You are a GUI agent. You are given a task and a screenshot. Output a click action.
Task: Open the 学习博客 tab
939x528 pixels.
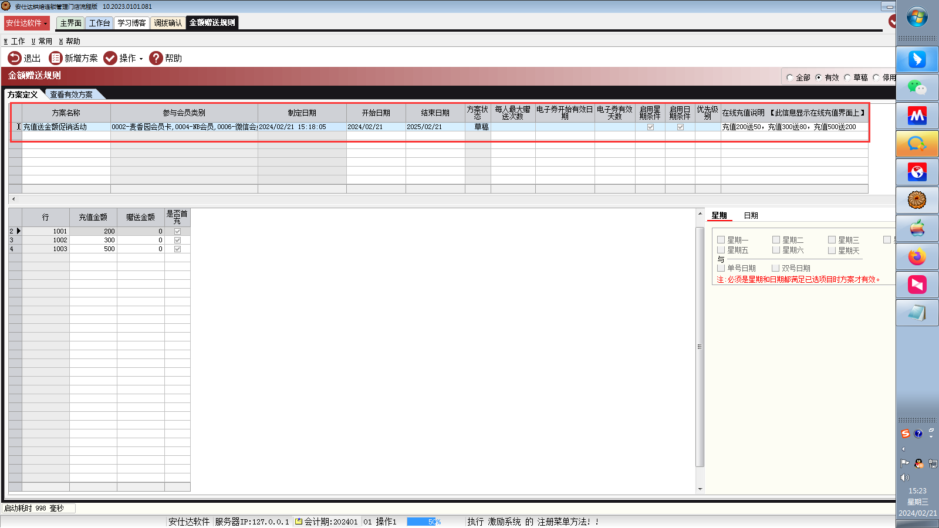click(131, 23)
